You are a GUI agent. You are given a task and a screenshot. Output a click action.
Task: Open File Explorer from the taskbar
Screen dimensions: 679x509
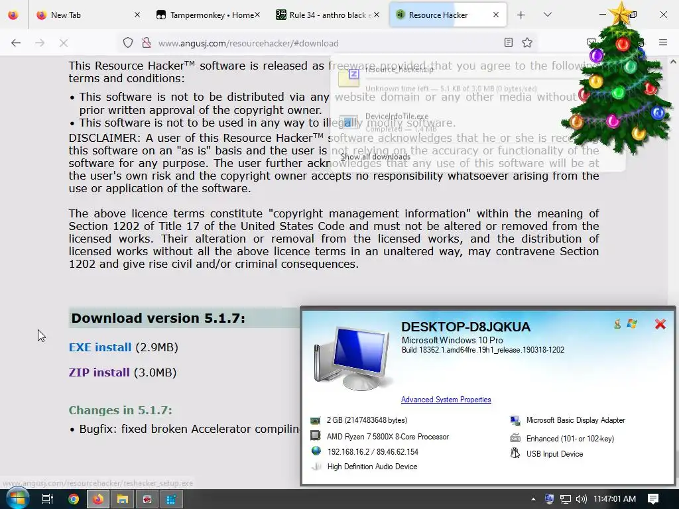(123, 499)
